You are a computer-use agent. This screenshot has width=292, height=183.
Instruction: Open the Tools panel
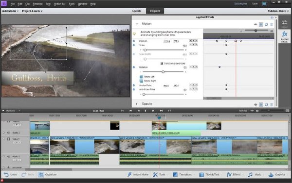click(160, 175)
